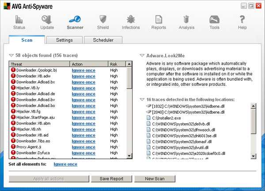Image resolution: width=265 pixels, height=191 pixels.
Task: Click red threat icon for Hijacker.StartPage.aju
Action: point(13,117)
